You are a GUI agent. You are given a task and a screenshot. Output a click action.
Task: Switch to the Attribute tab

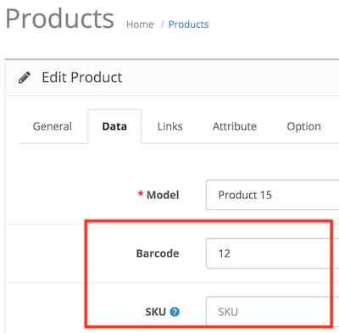235,126
